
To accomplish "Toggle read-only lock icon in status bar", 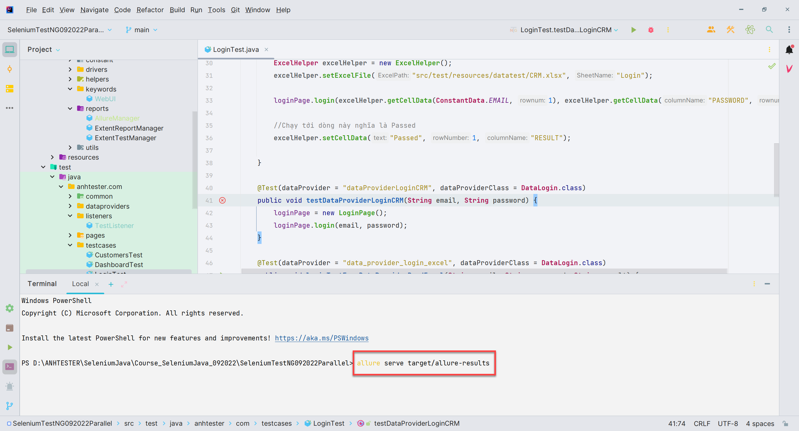I will tap(786, 424).
